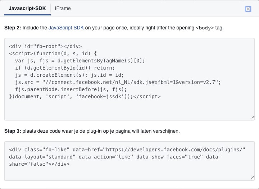Screen dimensions: 259x189
Task: Click the line '<div id="fb-root"></div>'
Action: pyautogui.click(x=45, y=46)
